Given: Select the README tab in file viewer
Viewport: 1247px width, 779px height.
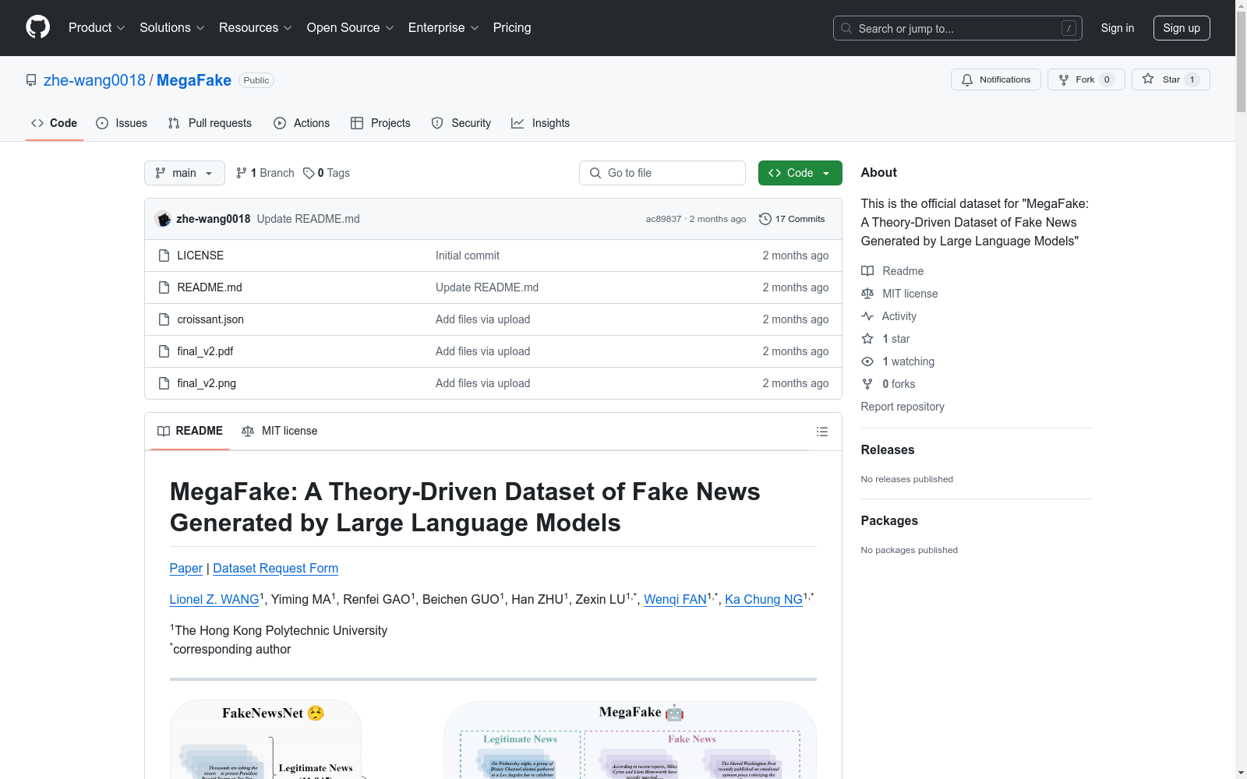Looking at the screenshot, I should 190,431.
